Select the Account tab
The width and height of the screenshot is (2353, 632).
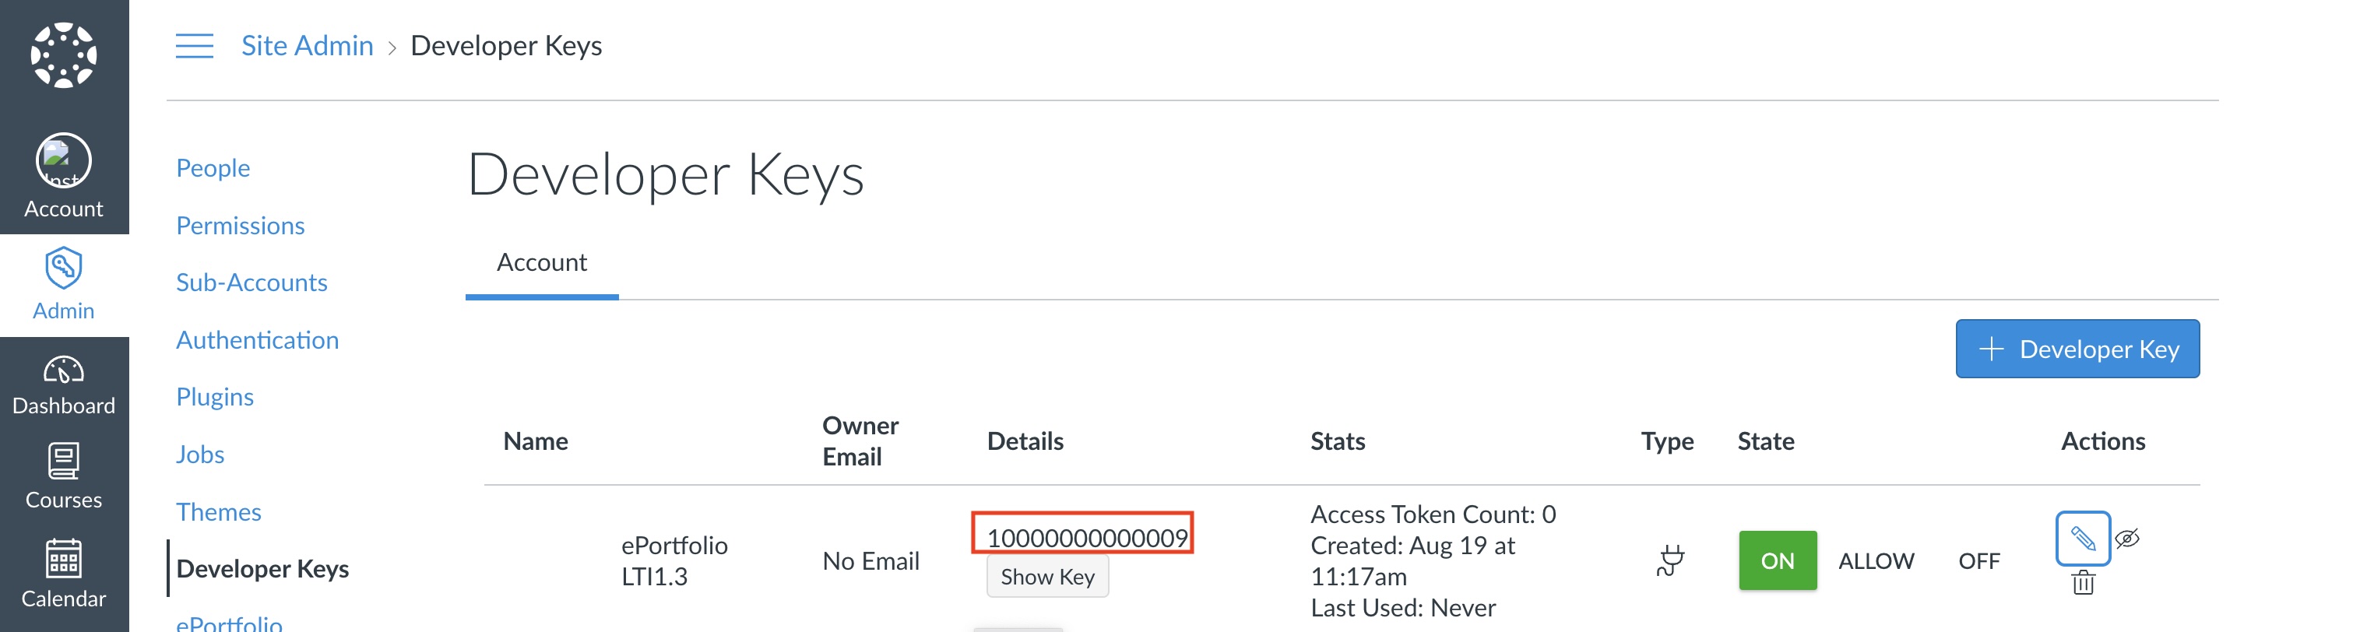[542, 263]
